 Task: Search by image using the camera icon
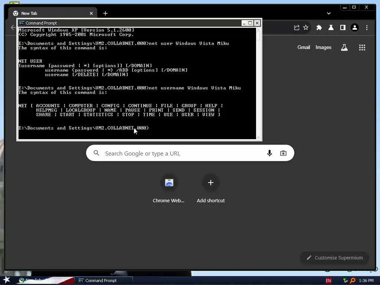[283, 153]
